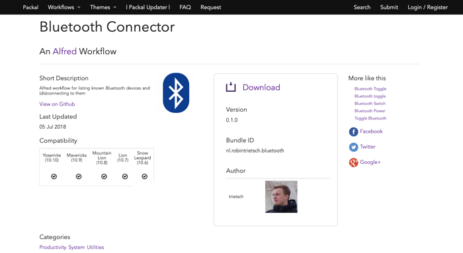Click the date 05 Jul 2018

(52, 127)
